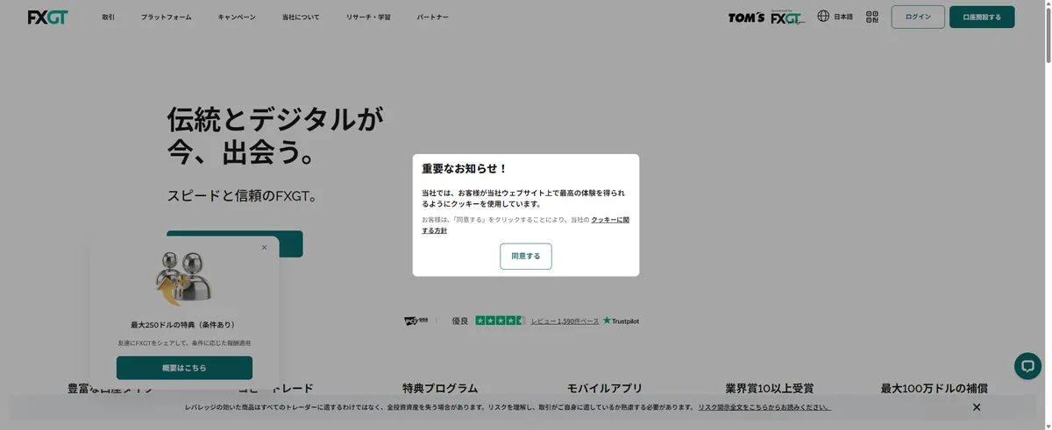Click the FXGT logo in header
The height and width of the screenshot is (430, 1052).
47,17
